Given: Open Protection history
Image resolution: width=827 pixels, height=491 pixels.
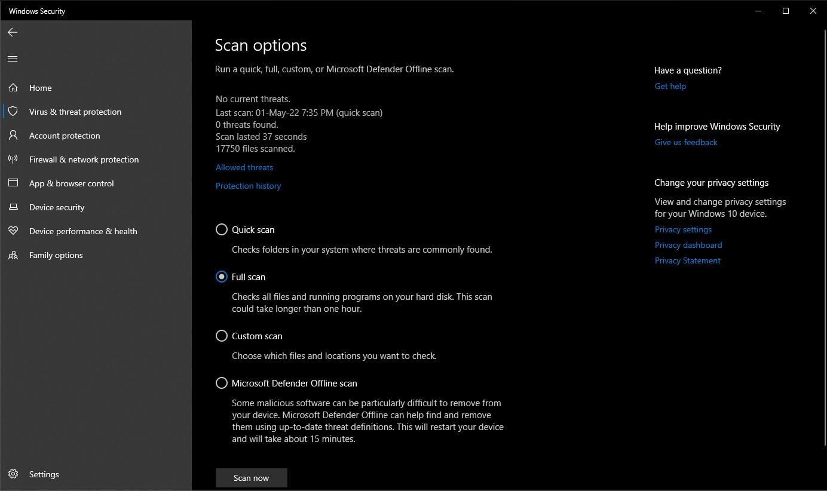Looking at the screenshot, I should click(x=248, y=186).
